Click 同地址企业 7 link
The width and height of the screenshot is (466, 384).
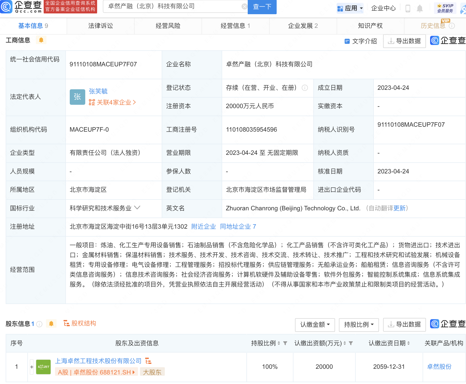pyautogui.click(x=238, y=227)
